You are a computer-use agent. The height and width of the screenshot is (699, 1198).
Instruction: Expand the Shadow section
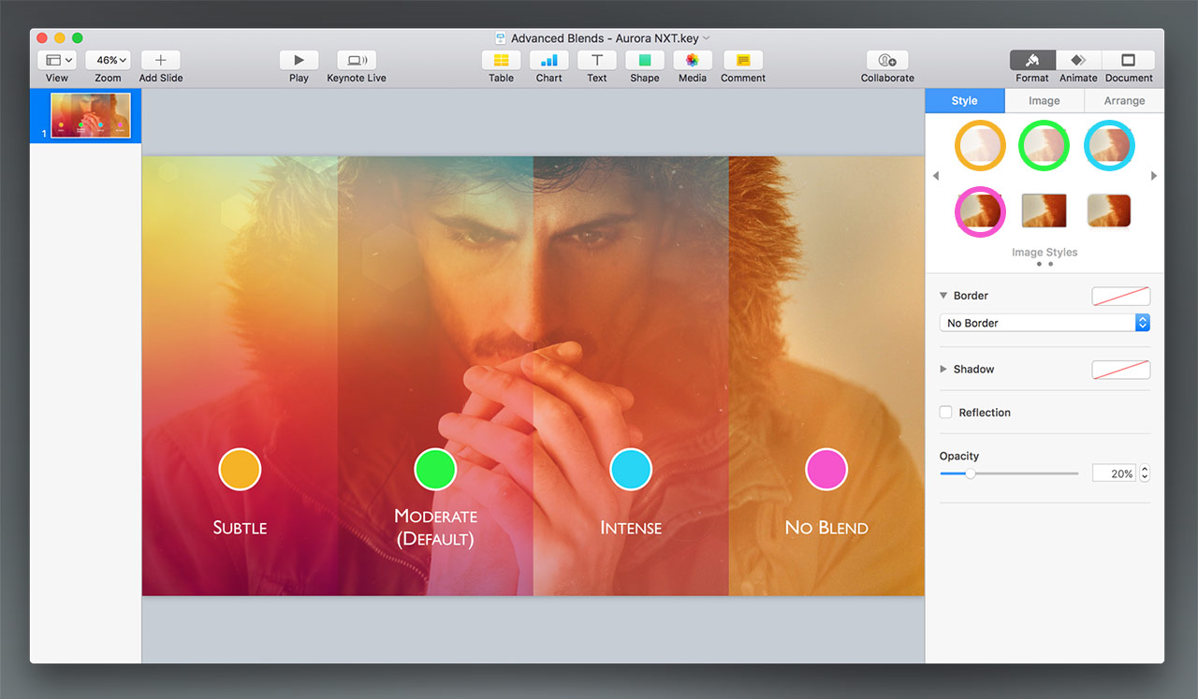[x=943, y=370]
